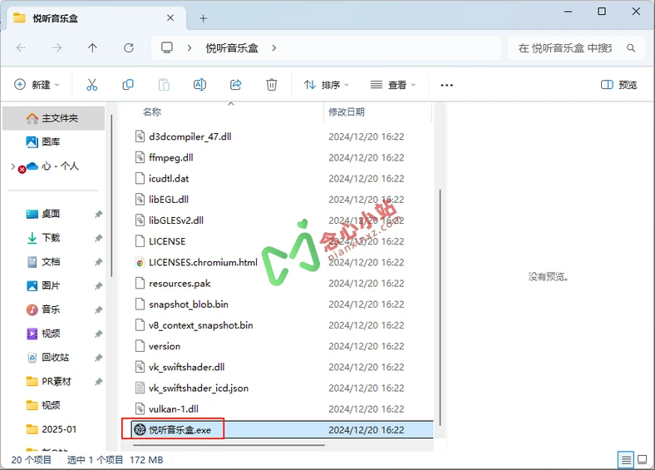Open the 新建 dropdown menu
The width and height of the screenshot is (655, 470).
coord(37,85)
